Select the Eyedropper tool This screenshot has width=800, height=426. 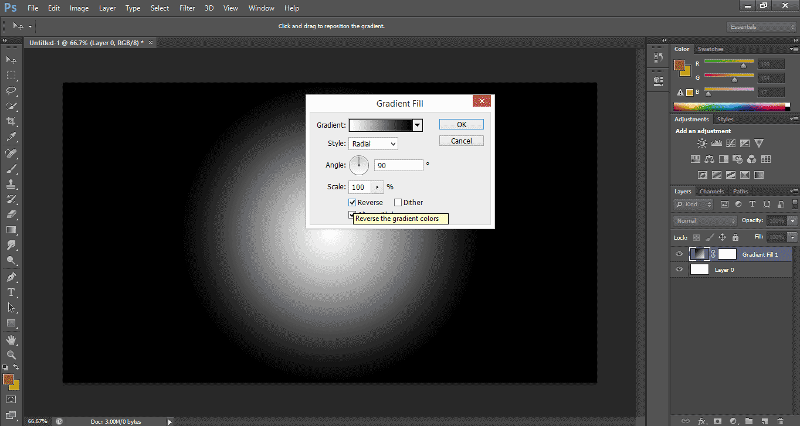tap(11, 137)
